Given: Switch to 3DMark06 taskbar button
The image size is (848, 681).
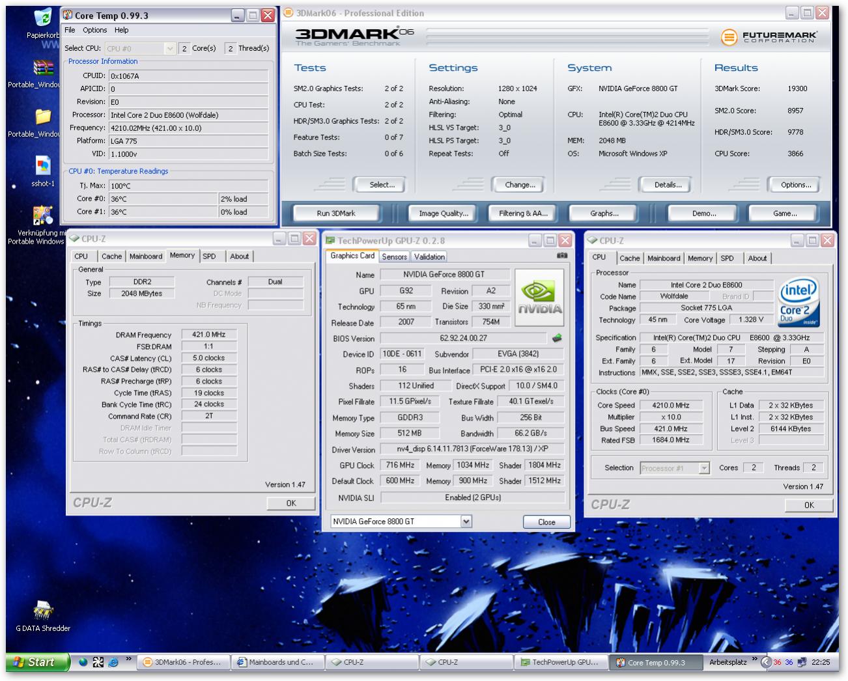Looking at the screenshot, I should pos(184,662).
